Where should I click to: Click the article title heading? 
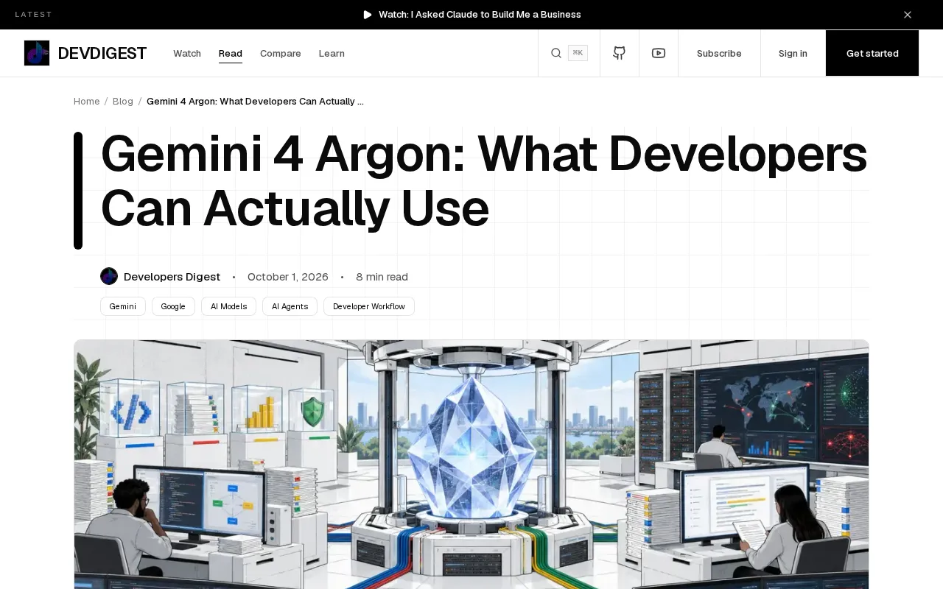pos(484,181)
